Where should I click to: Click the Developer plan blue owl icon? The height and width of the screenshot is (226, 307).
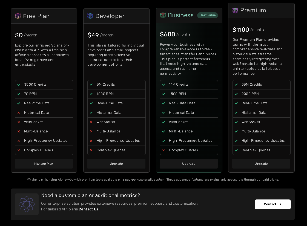[90, 16]
